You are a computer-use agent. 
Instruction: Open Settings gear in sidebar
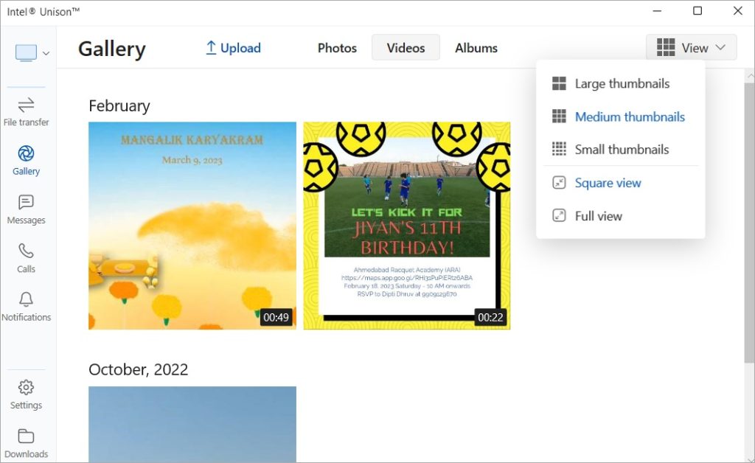[26, 387]
